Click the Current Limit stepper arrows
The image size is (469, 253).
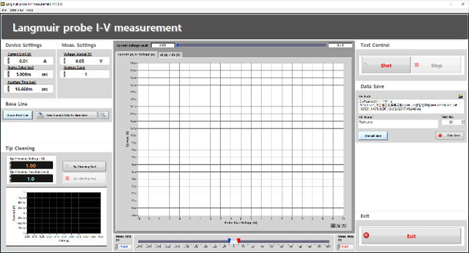[x=8, y=61]
